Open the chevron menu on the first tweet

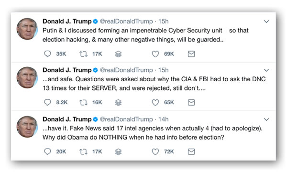coord(266,21)
